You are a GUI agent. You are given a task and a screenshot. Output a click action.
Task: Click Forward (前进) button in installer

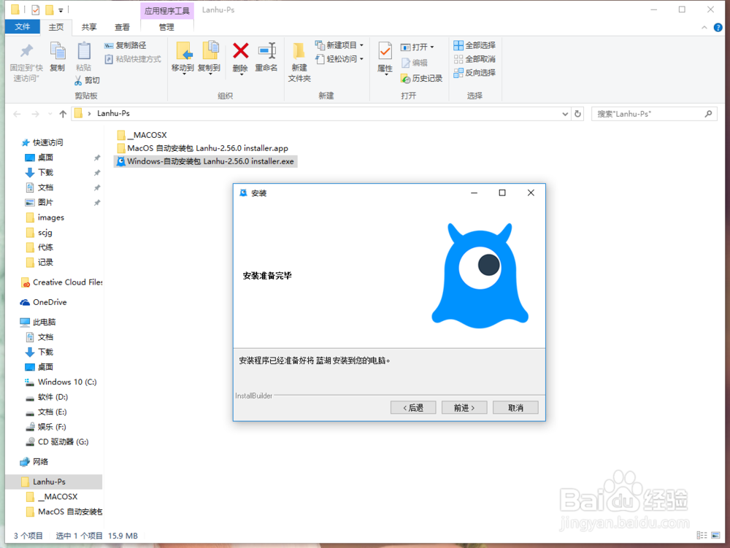point(464,407)
